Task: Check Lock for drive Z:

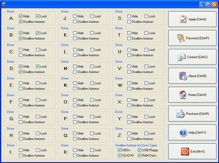Action: point(146,133)
